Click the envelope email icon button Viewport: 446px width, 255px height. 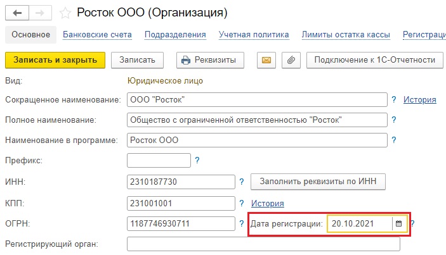(266, 60)
